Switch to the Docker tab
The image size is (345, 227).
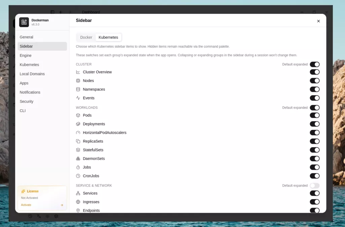pyautogui.click(x=86, y=37)
